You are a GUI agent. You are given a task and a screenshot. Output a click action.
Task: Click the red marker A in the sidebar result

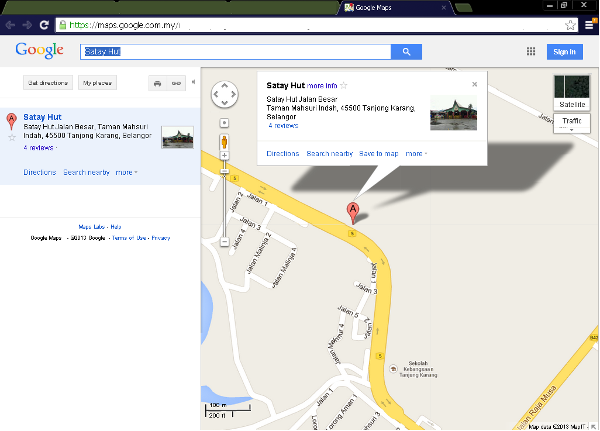coord(12,121)
